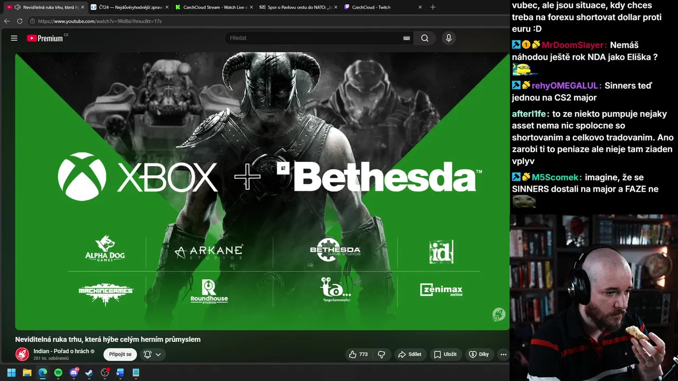This screenshot has height=381, width=678.
Task: Toggle the notification bell for the channel
Action: click(148, 355)
